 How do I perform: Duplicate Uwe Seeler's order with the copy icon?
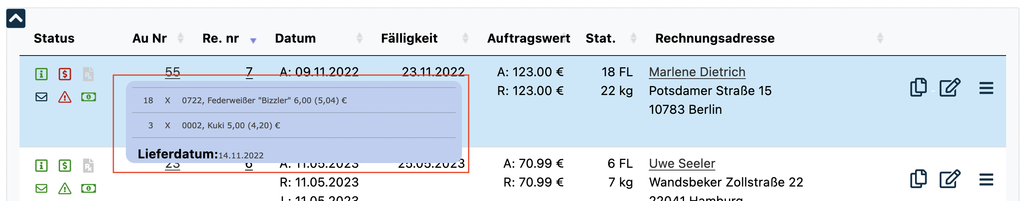pyautogui.click(x=918, y=179)
